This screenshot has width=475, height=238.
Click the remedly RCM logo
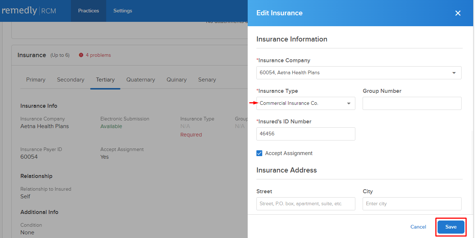[28, 11]
